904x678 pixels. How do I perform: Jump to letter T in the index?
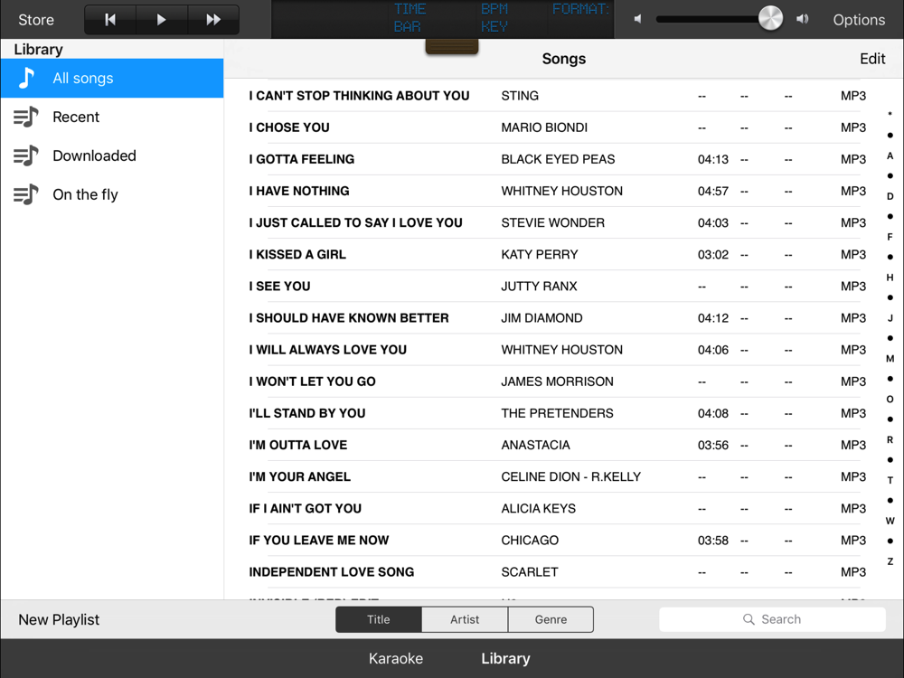coord(890,480)
